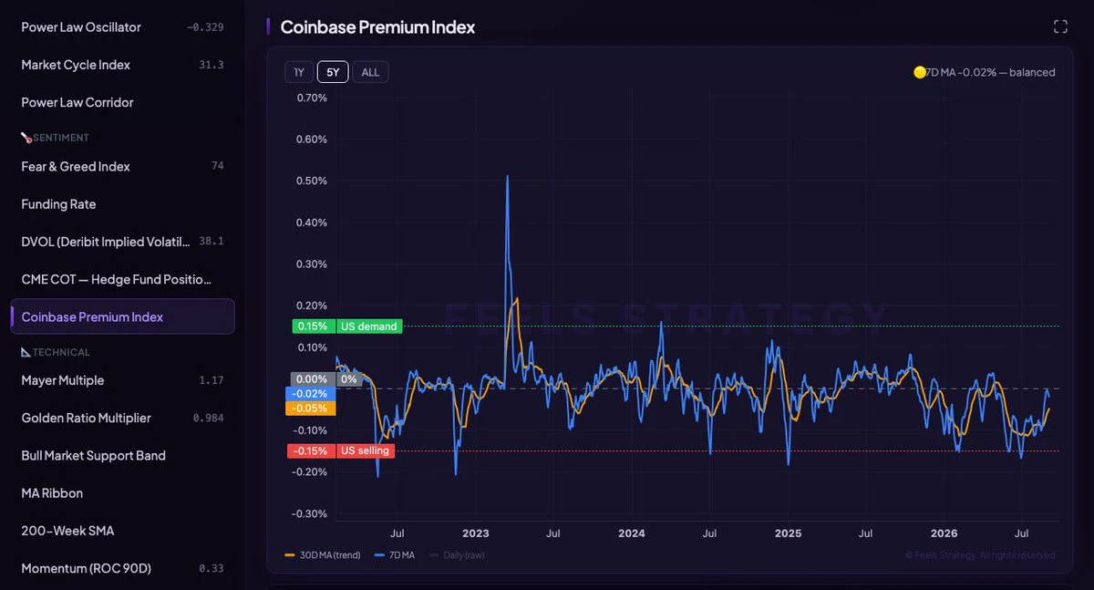Click the yellow status dot beside 7D MA
1094x590 pixels.
tap(919, 72)
